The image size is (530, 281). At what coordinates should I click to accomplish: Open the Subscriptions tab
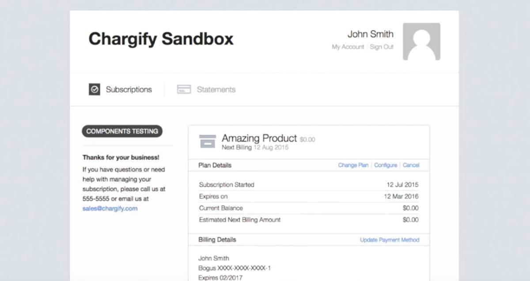(x=121, y=90)
